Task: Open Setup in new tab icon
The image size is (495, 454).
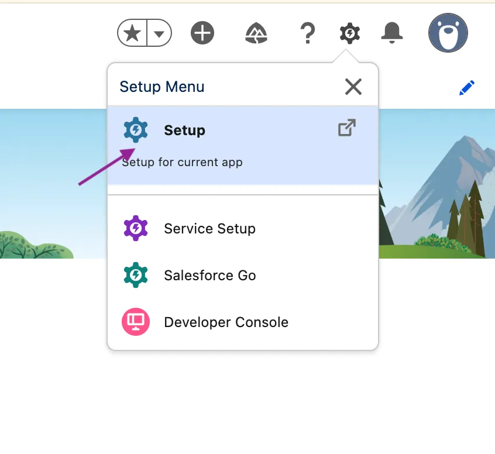Action: pyautogui.click(x=347, y=128)
